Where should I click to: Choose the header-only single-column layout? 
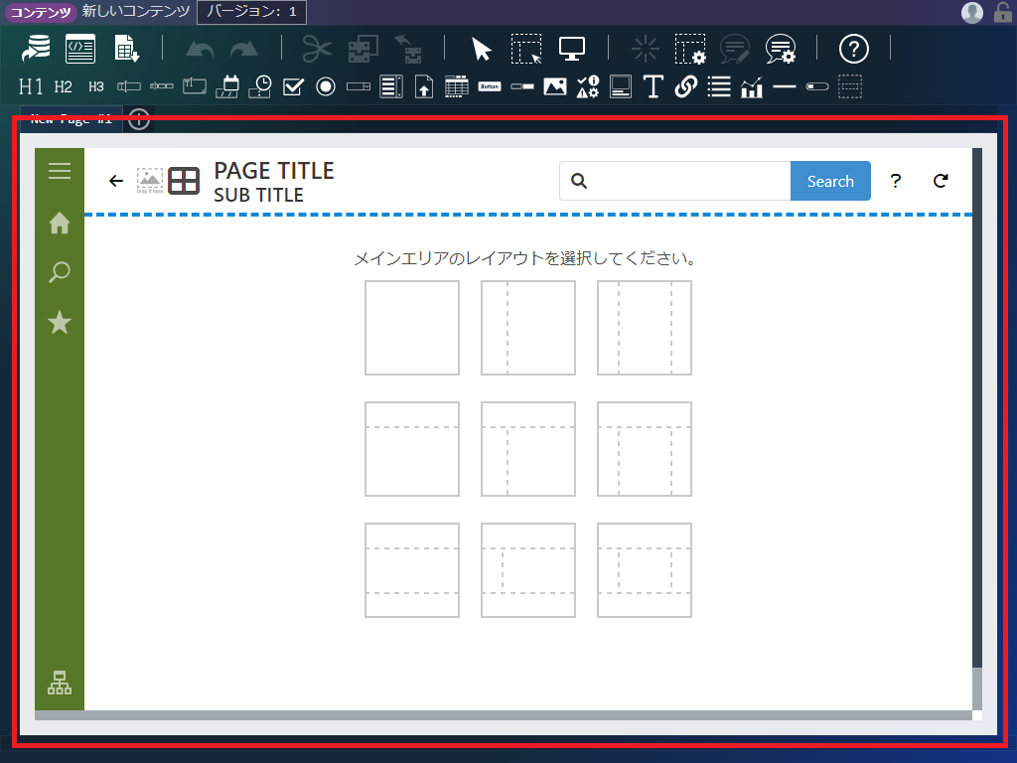[412, 449]
